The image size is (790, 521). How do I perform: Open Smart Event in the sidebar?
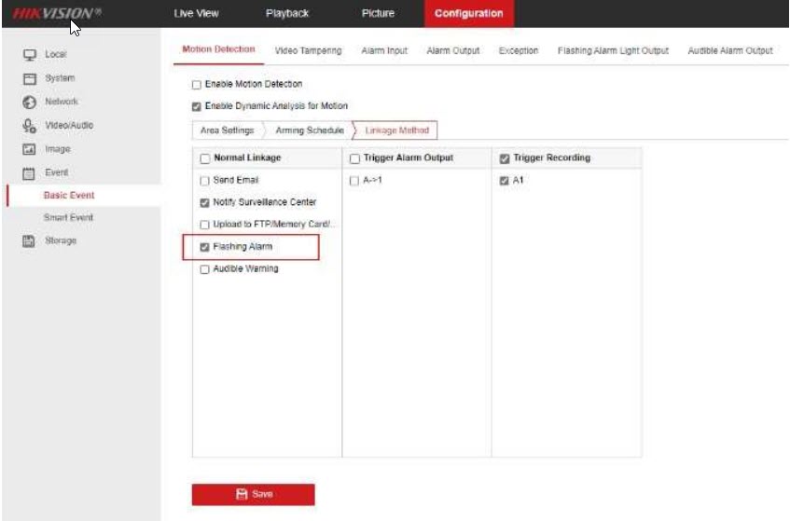68,217
